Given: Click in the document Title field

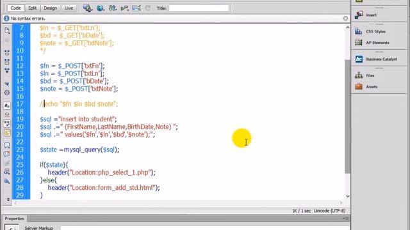Looking at the screenshot, I should pos(199,8).
